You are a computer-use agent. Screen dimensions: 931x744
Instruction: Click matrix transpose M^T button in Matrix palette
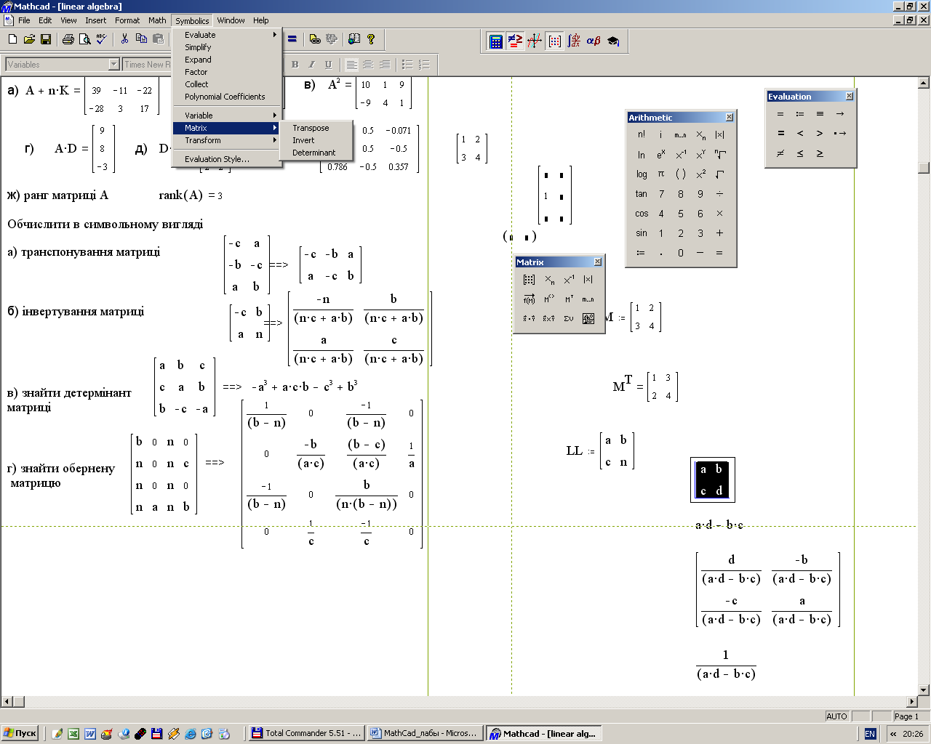pyautogui.click(x=569, y=299)
